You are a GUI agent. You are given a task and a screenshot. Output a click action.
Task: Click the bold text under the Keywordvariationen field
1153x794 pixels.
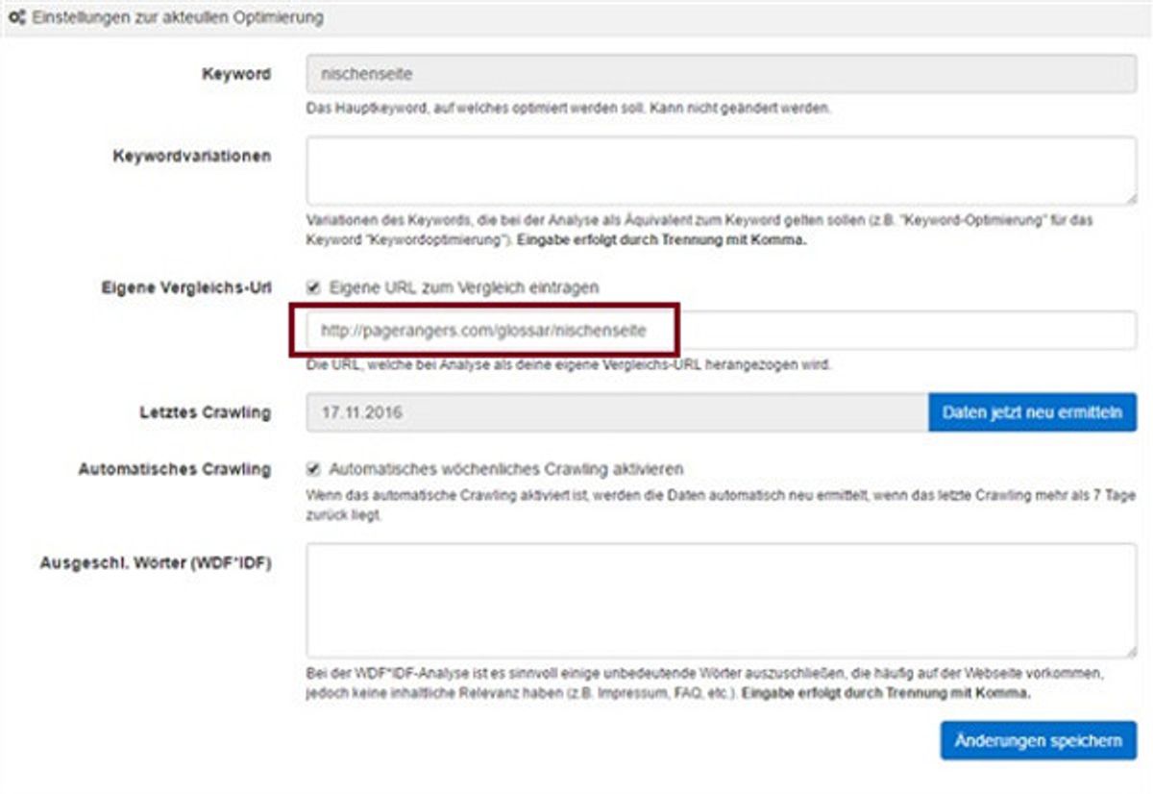[661, 240]
